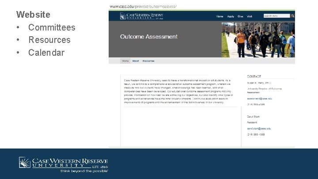Click the campus students walking photo
The width and height of the screenshot is (318, 179).
258,40
